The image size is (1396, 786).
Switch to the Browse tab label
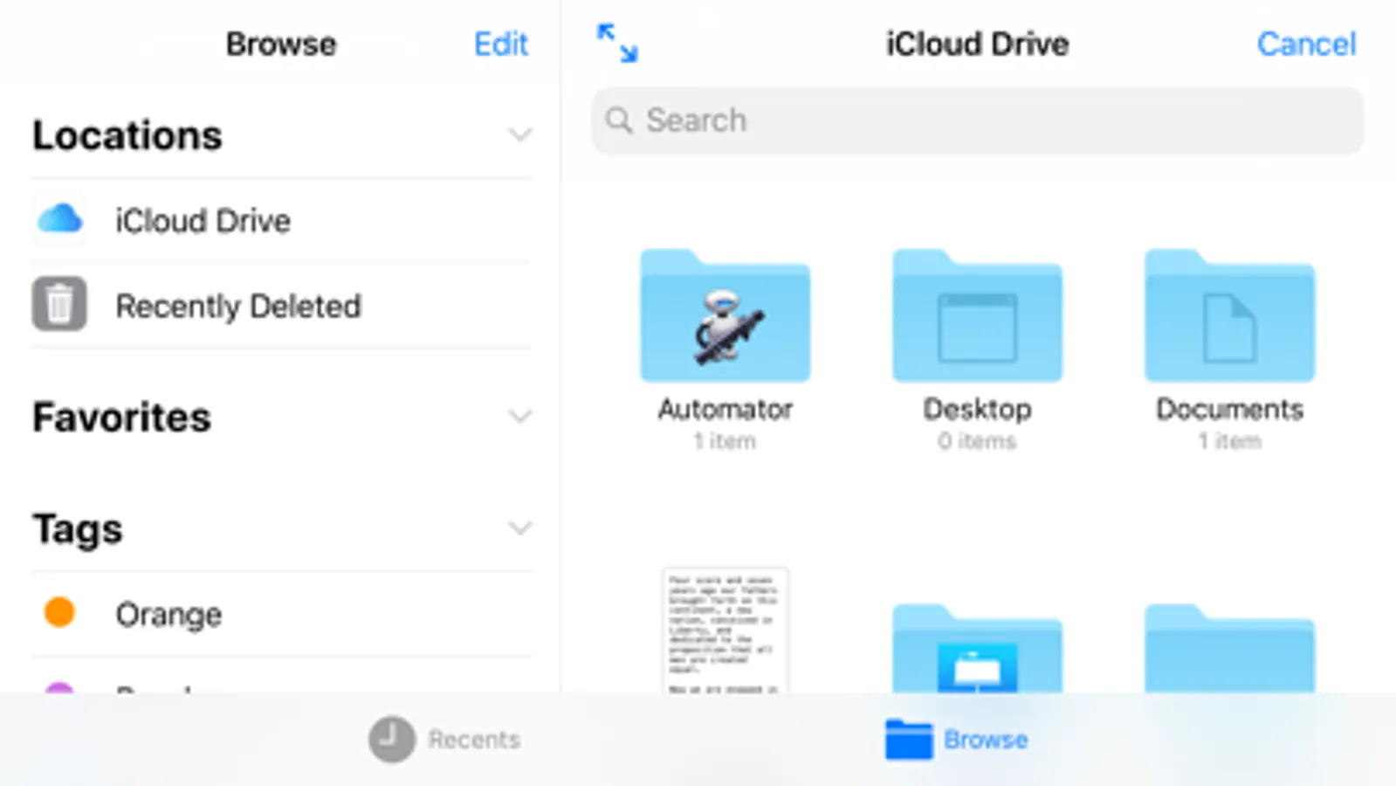point(986,740)
